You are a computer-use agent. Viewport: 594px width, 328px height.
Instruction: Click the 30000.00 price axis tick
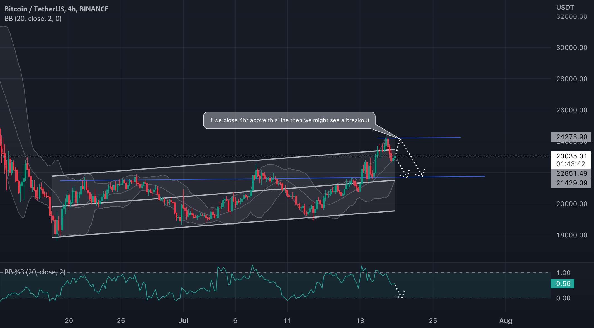[x=572, y=48]
